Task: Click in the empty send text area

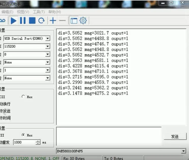Action: click(x=109, y=136)
